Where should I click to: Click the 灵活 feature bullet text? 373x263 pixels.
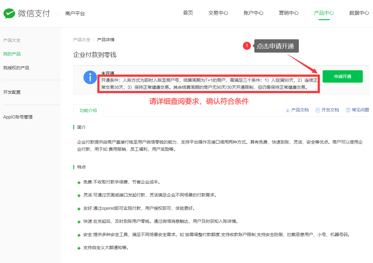point(150,195)
